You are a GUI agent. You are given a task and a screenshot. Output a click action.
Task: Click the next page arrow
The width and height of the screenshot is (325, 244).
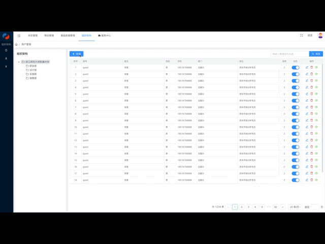282,207
